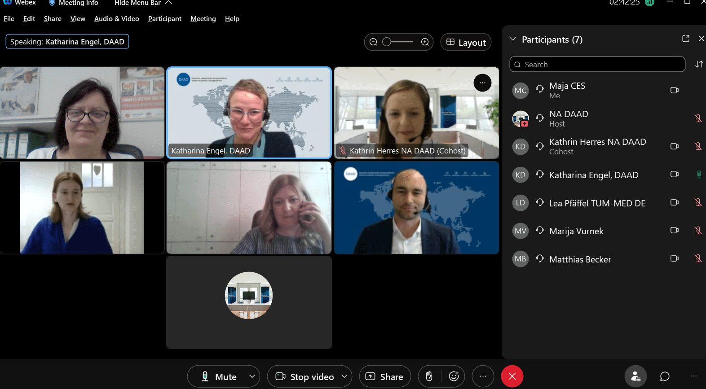Open the audio options dropdown arrow beside Mute
The image size is (706, 389).
click(252, 376)
